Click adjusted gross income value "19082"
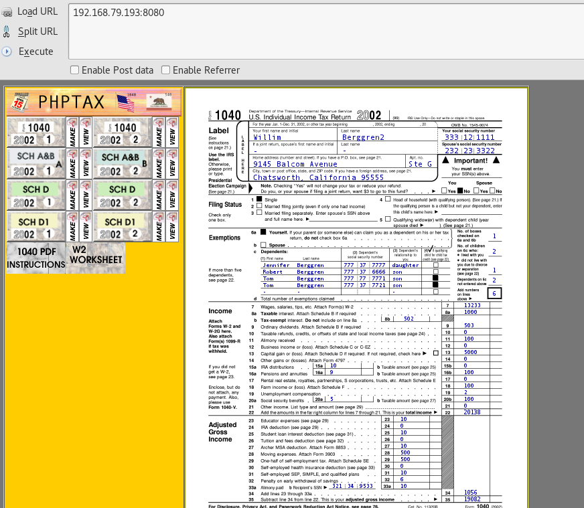Image resolution: width=584 pixels, height=508 pixels. tap(472, 499)
